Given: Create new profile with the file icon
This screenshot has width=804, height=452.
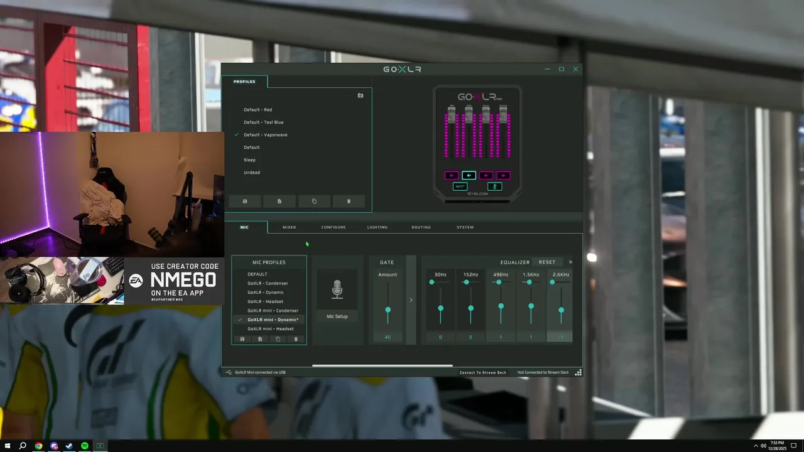Looking at the screenshot, I should [x=280, y=202].
